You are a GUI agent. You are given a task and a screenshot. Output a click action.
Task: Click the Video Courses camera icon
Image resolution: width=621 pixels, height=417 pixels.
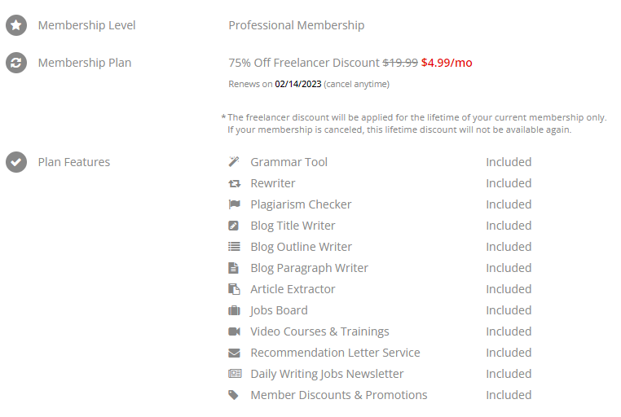(234, 331)
